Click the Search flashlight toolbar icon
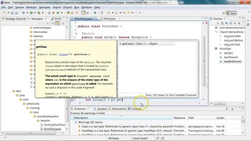The height and width of the screenshot is (141, 251). tap(77, 13)
